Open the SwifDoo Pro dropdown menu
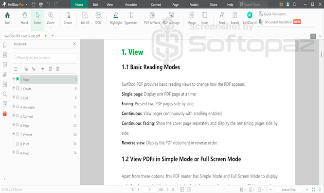This screenshot has height=193, width=324. (x=26, y=4)
